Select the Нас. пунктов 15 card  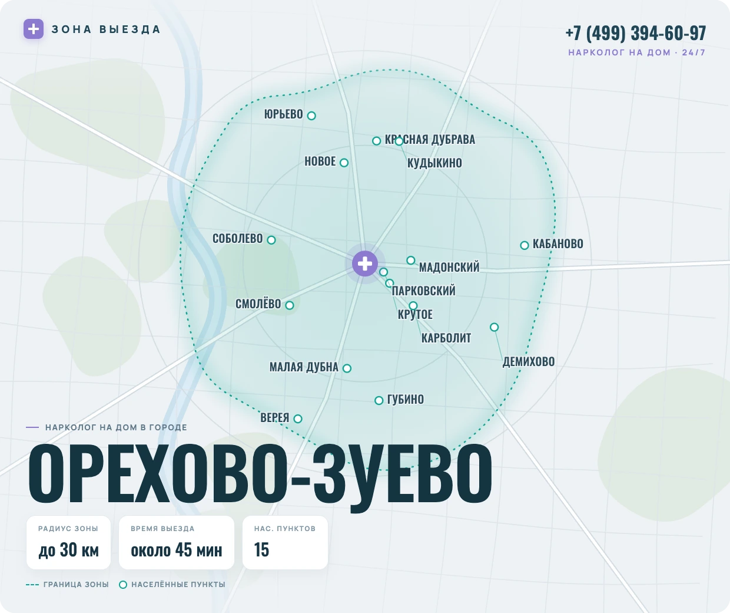coord(285,542)
